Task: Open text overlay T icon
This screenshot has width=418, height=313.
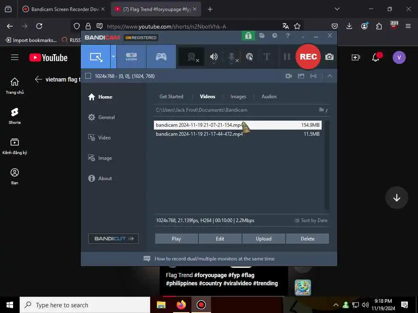Action: (x=267, y=57)
